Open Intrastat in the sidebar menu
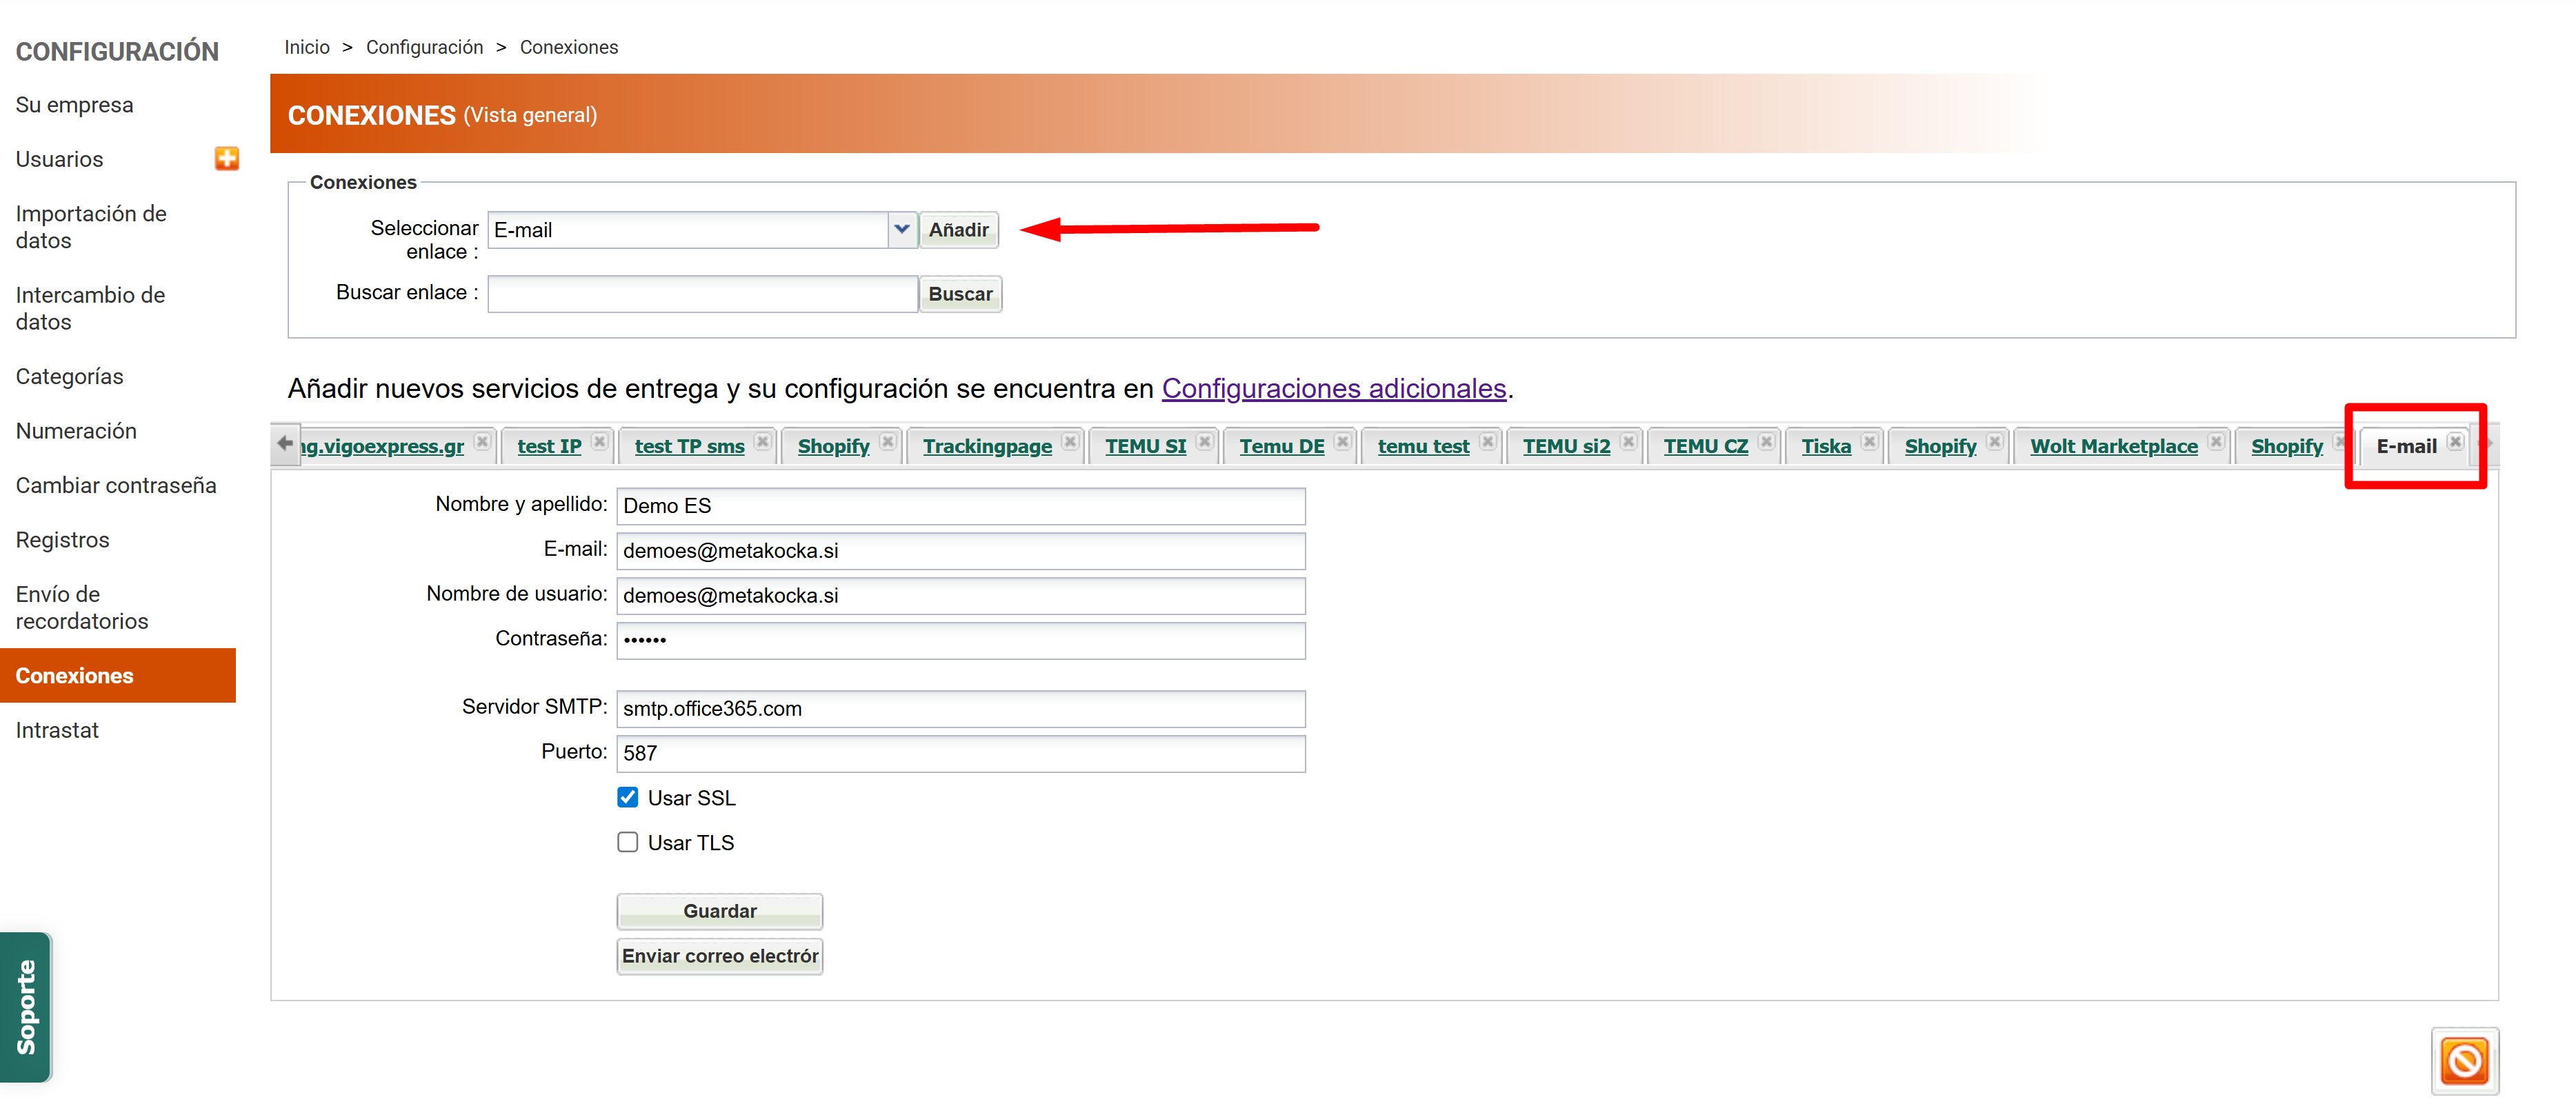The width and height of the screenshot is (2576, 1115). (x=57, y=730)
